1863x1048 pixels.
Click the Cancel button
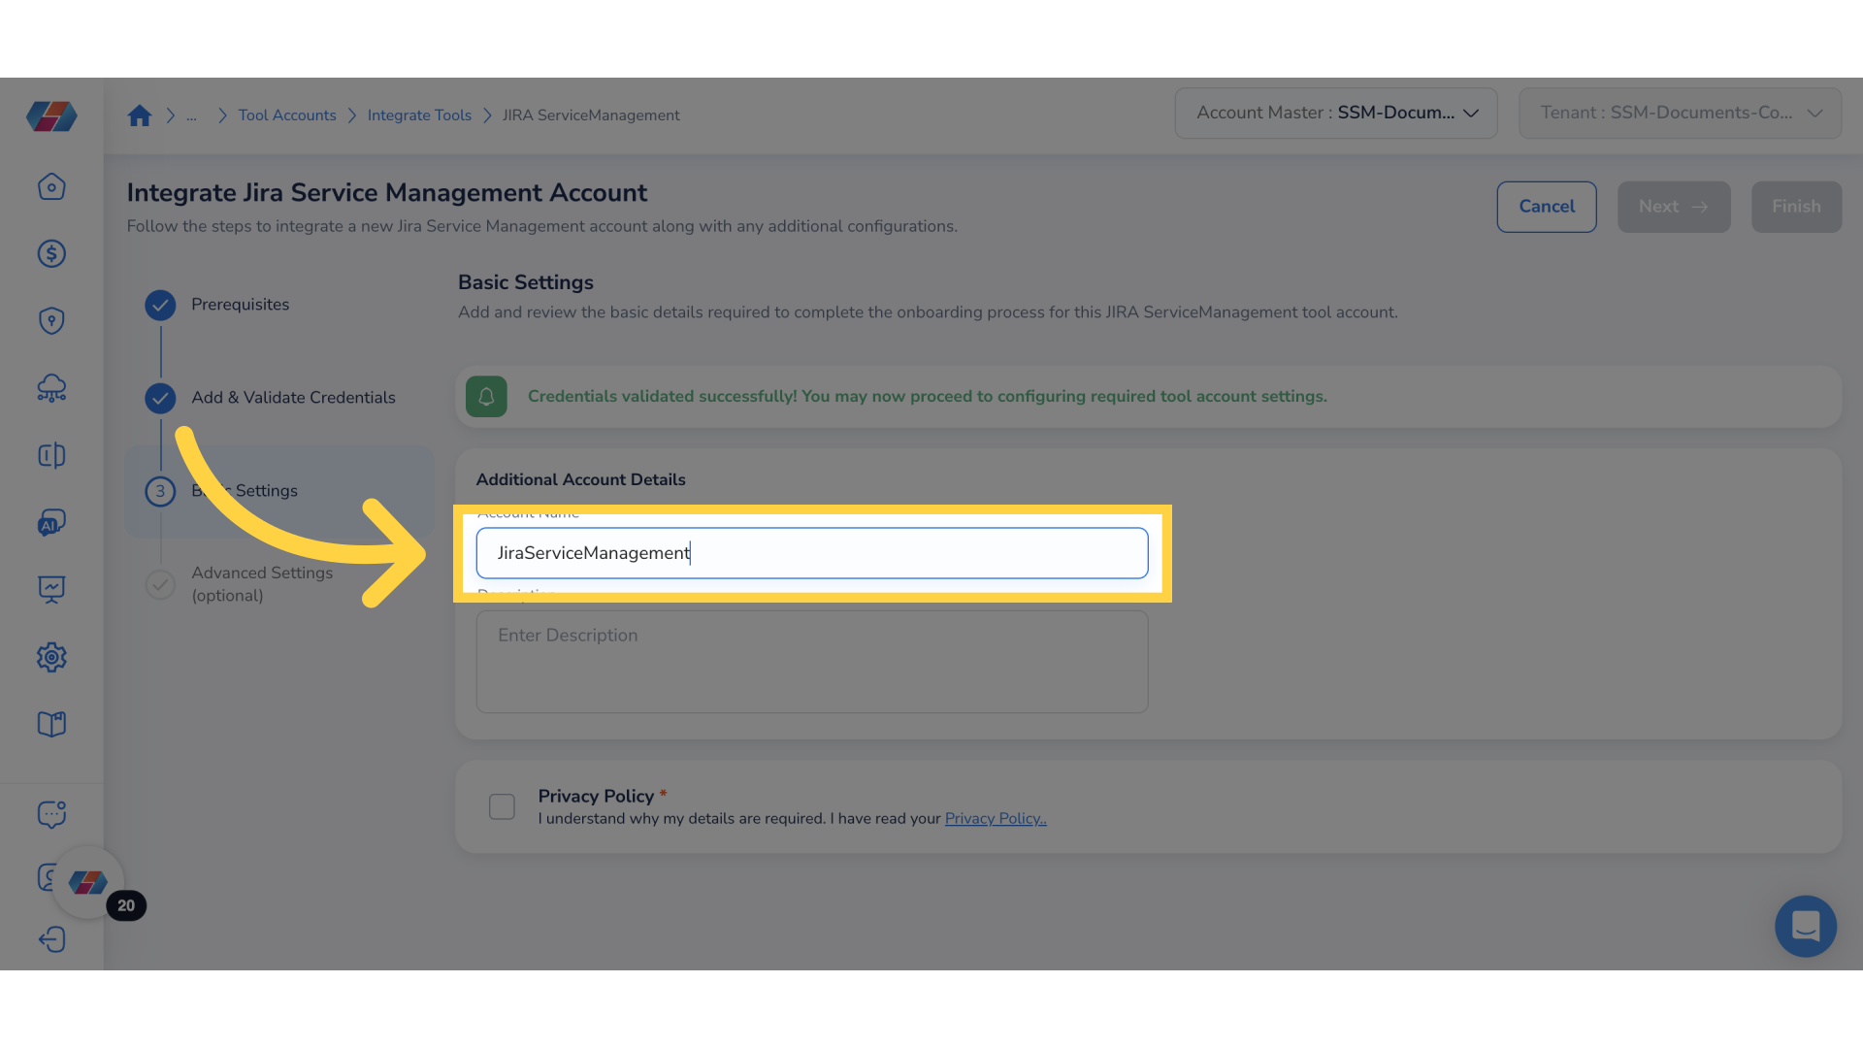(x=1547, y=207)
